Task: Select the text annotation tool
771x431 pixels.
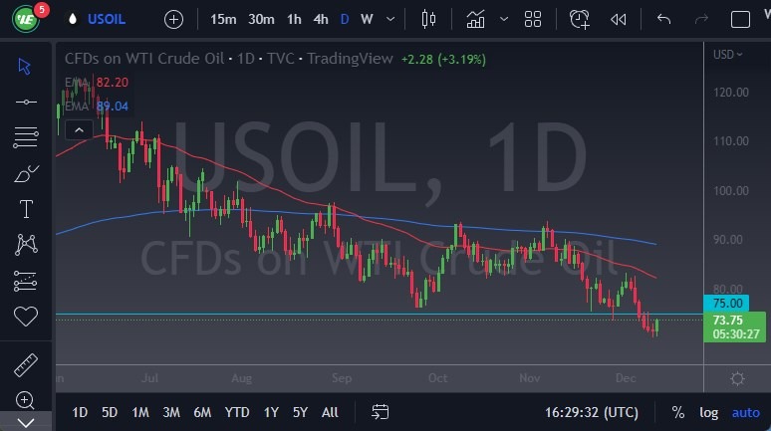Action: (x=26, y=209)
